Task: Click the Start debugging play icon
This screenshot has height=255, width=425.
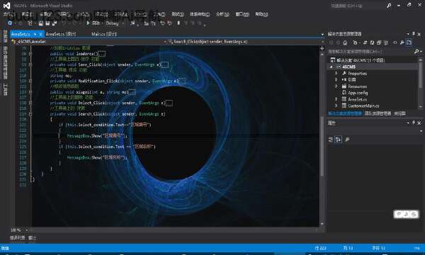Action: (x=88, y=23)
